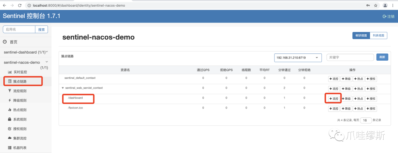Select the /dashboard resource name
This screenshot has height=153, width=398.
pyautogui.click(x=75, y=98)
